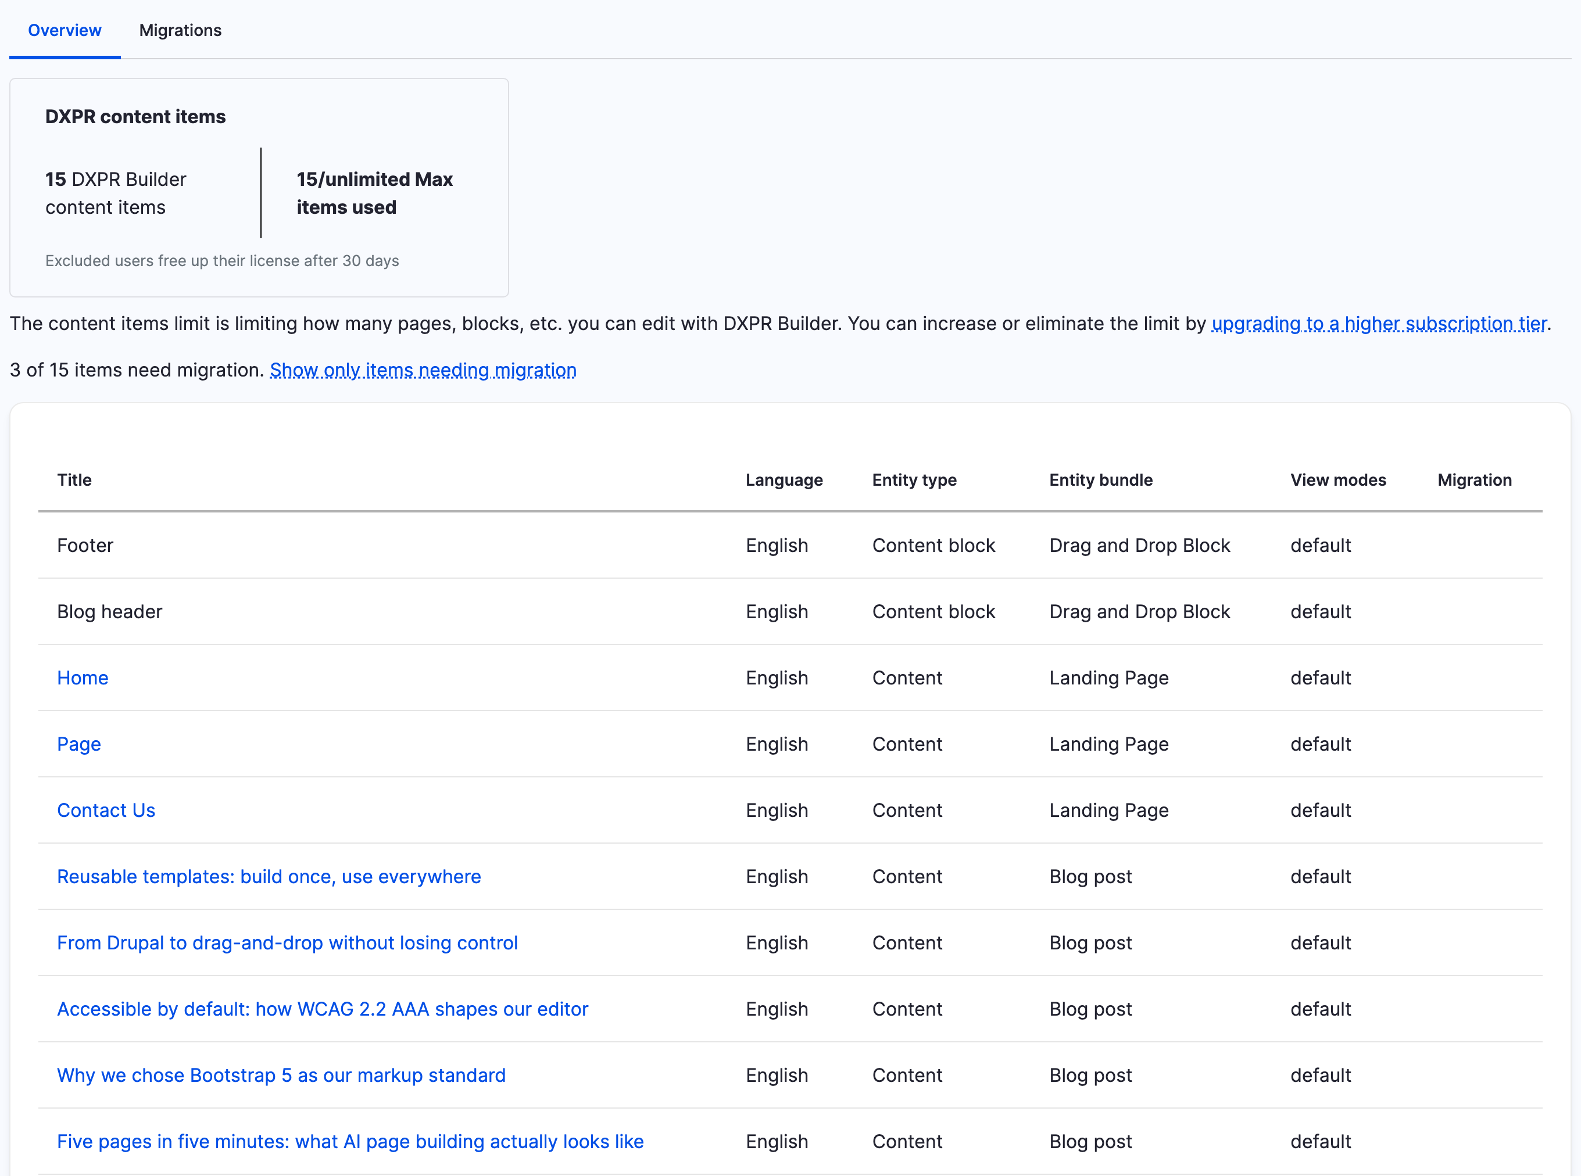Click the DXPR content items heading
Image resolution: width=1581 pixels, height=1176 pixels.
click(x=135, y=116)
